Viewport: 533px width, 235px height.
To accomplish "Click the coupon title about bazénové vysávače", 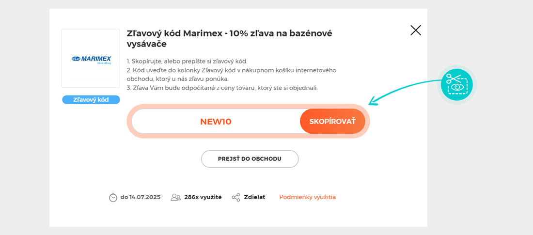I will click(229, 38).
